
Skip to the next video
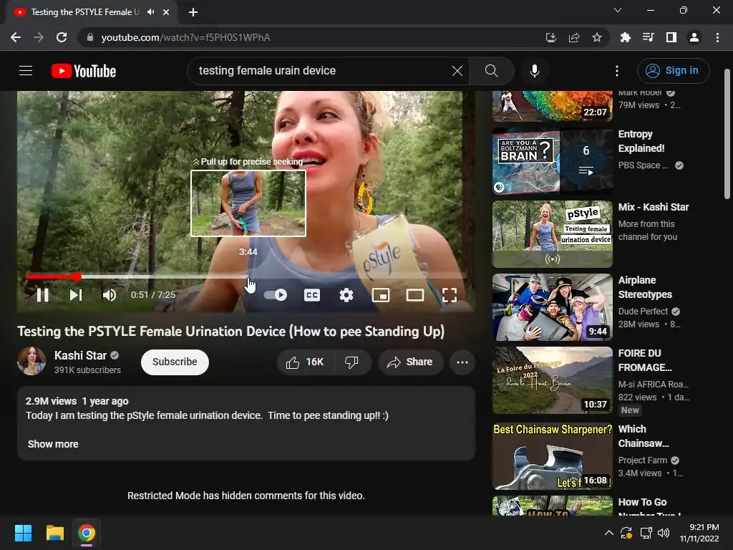pos(76,295)
